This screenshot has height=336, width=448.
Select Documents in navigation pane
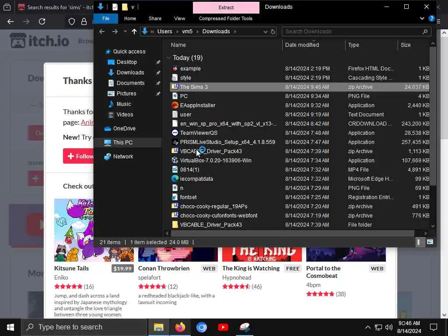[x=130, y=83]
